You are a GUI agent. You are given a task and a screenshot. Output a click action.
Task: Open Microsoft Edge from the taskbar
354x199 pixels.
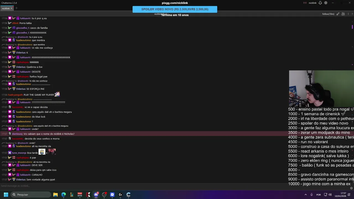64,195
